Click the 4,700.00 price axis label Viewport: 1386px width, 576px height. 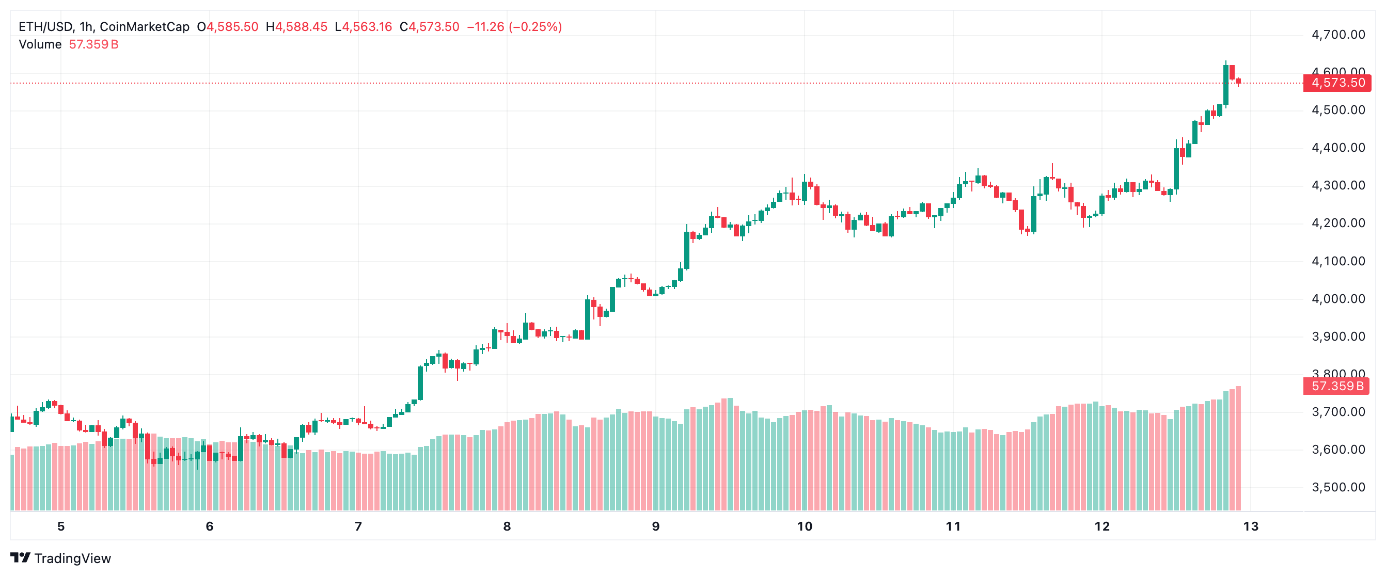coord(1338,35)
